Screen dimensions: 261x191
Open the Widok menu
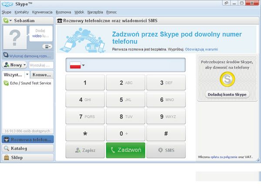[x=79, y=12]
